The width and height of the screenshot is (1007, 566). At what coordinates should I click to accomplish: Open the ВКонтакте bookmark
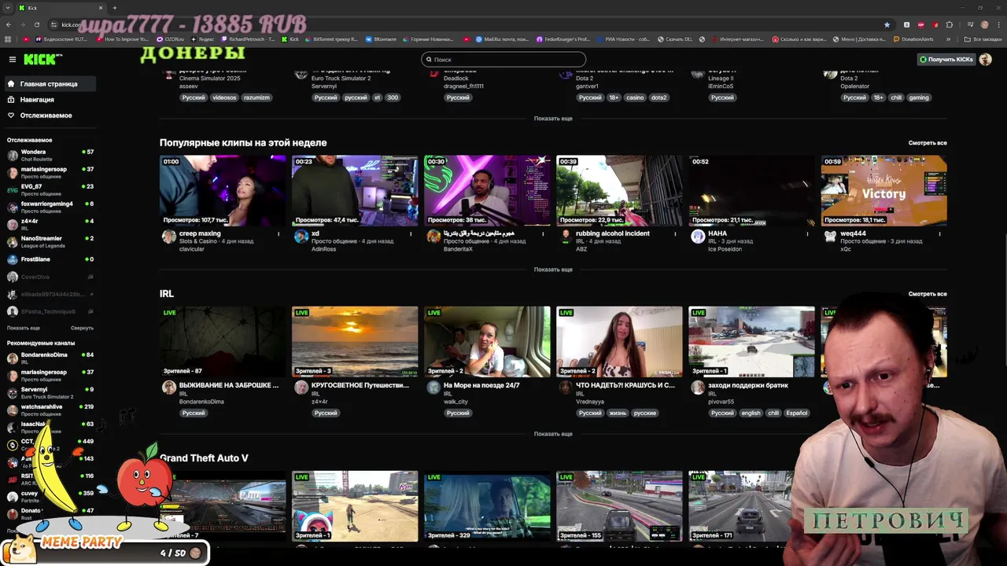[381, 39]
